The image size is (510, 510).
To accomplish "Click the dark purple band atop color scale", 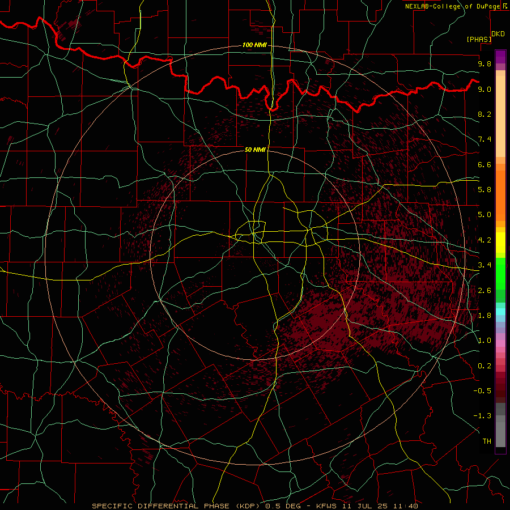I will tap(500, 56).
